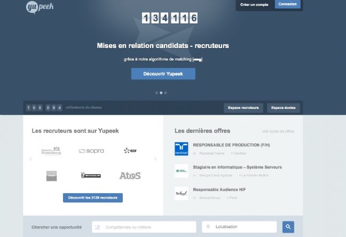Click the Kronenbourg recruiter logo
This screenshot has width=346, height=237.
click(51, 151)
